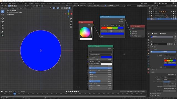Open the target dropdown in Material Output node

(138, 29)
